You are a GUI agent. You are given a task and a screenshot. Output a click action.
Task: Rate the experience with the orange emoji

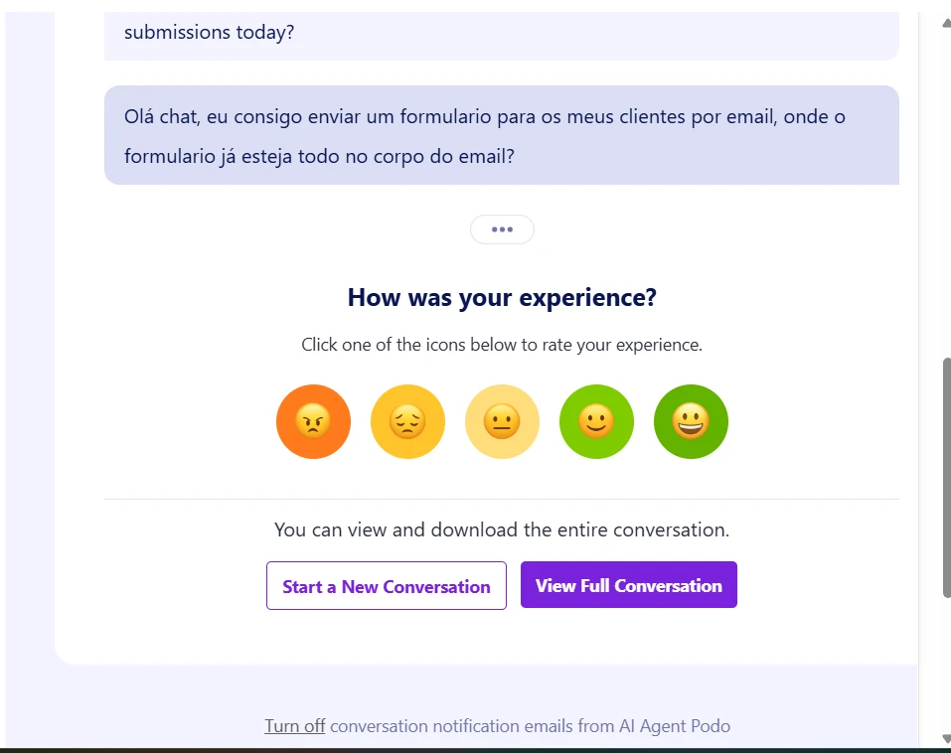pos(313,421)
